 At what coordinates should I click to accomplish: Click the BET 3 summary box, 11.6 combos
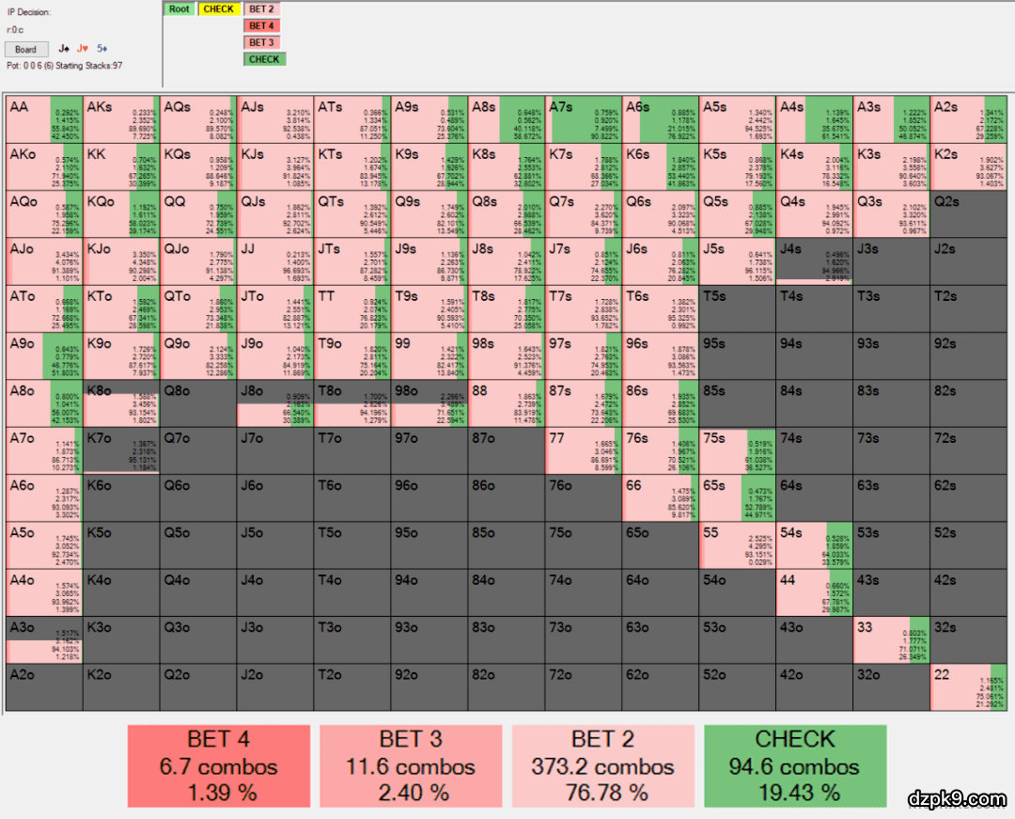coord(412,766)
